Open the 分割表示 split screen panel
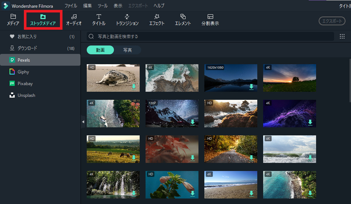 point(210,20)
